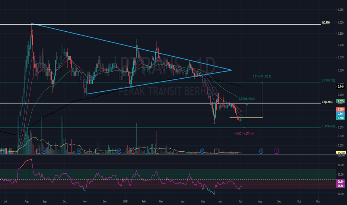The height and width of the screenshot is (205, 347).
Task: Click the 2021 label on time axis
Action: coord(126,201)
